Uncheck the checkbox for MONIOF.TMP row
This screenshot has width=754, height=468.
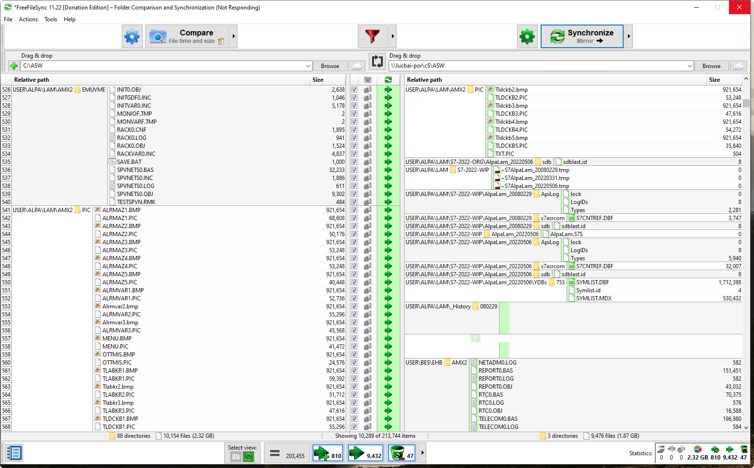(354, 114)
